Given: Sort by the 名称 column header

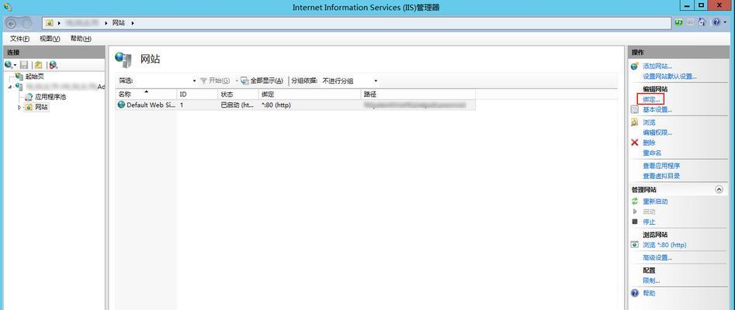Looking at the screenshot, I should coord(146,94).
